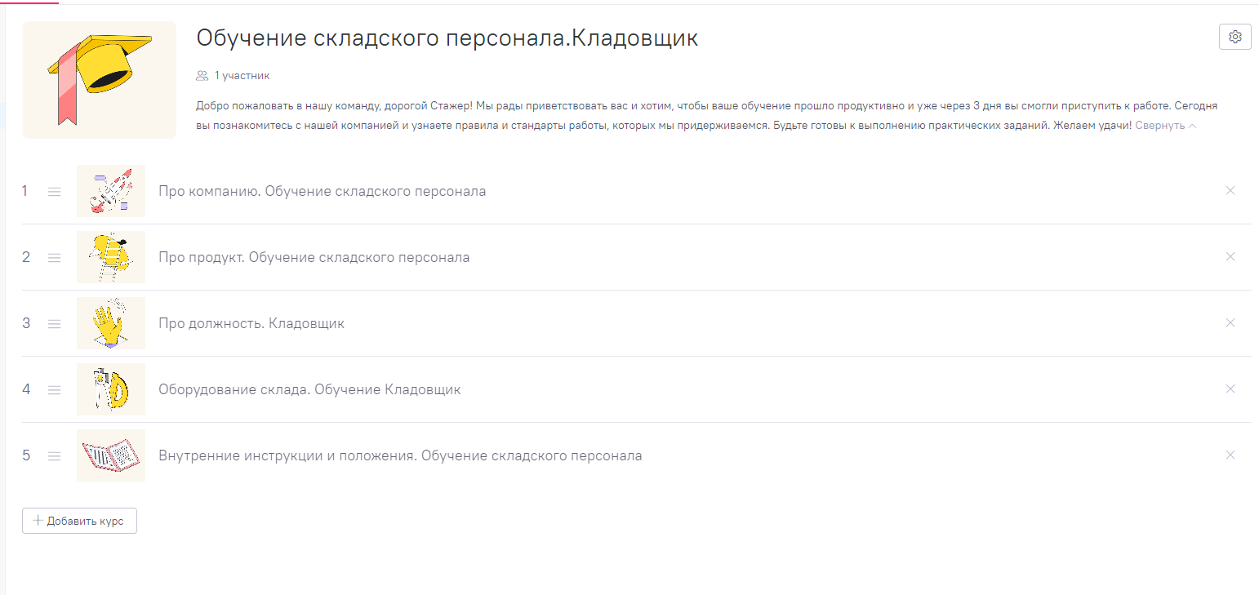Open course Оборудование склада. Обучение Кладовщик
1259x595 pixels.
[309, 390]
